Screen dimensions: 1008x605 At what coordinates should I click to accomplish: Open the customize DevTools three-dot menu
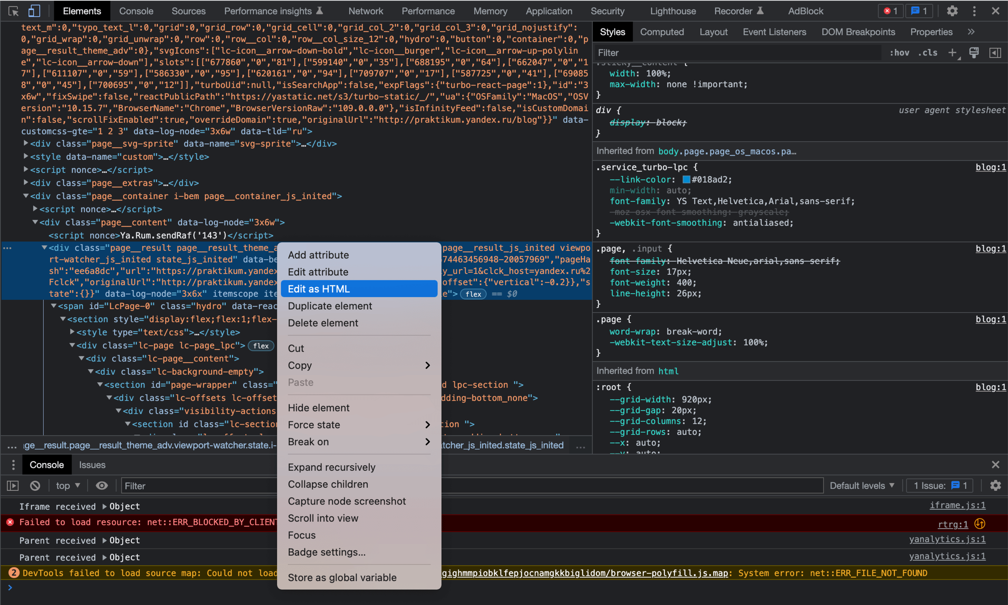[x=974, y=11]
